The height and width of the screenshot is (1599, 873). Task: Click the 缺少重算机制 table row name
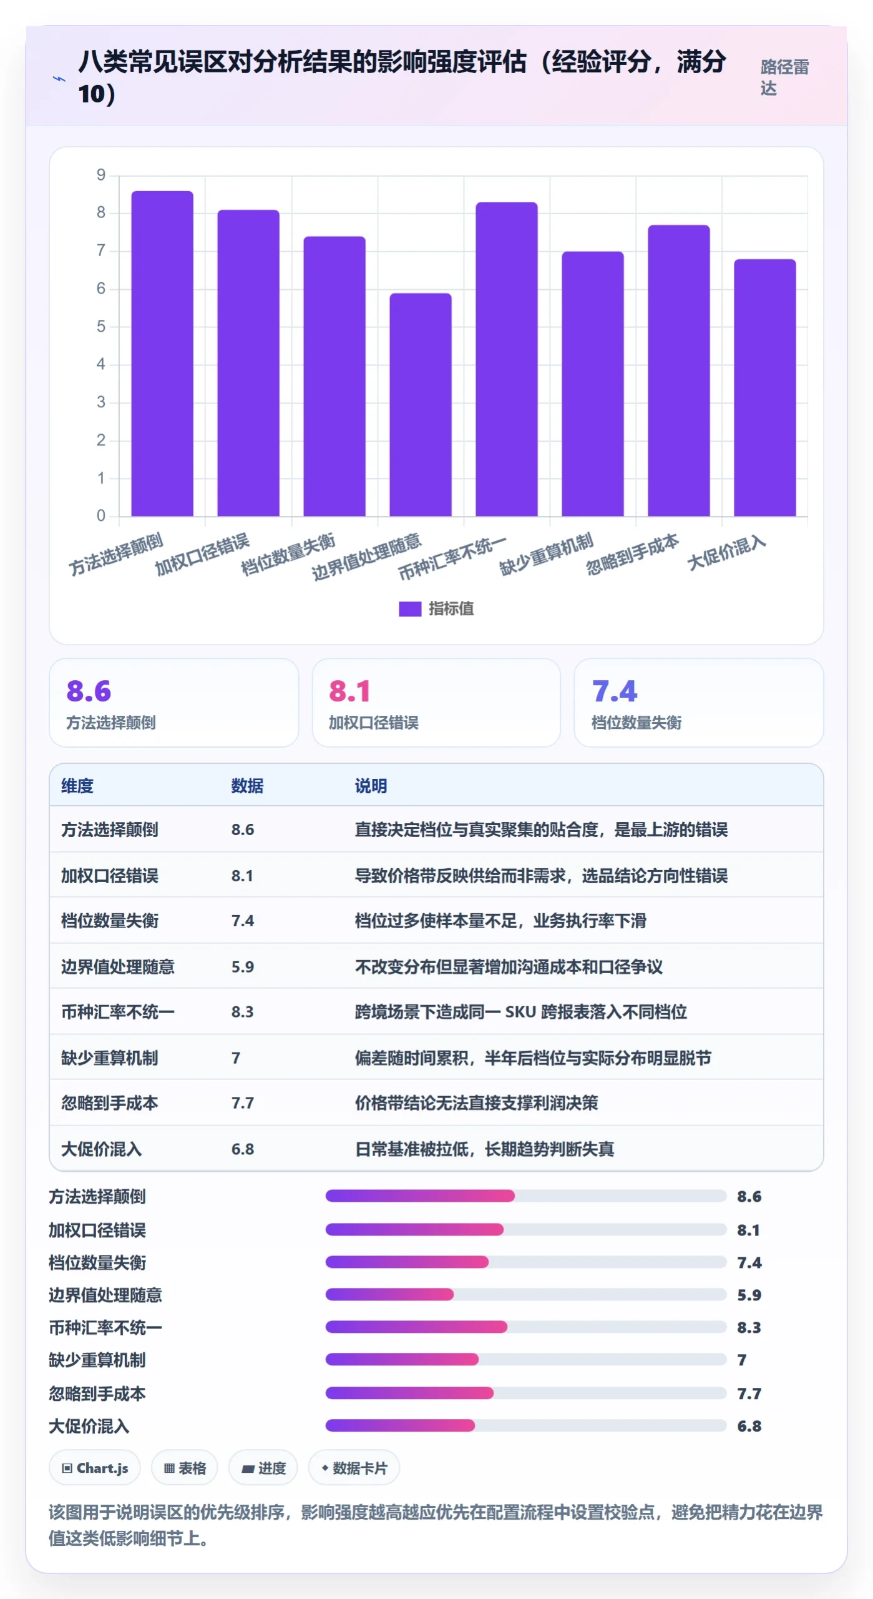[x=110, y=1058]
